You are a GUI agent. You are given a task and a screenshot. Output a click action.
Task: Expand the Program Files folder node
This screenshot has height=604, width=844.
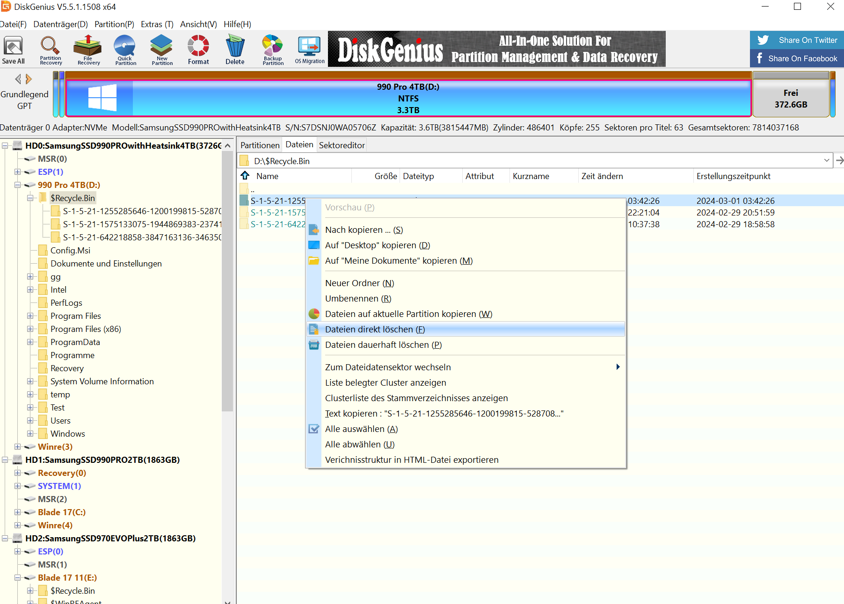30,316
